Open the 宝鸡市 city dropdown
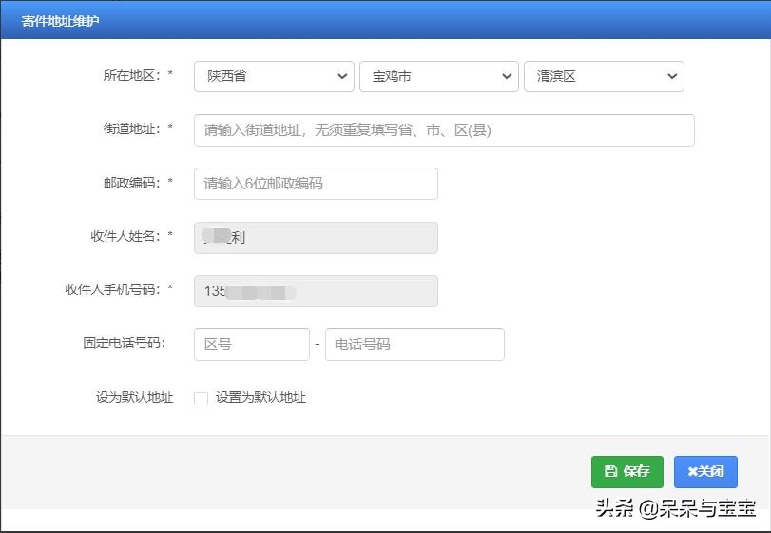The height and width of the screenshot is (533, 771). (x=439, y=76)
